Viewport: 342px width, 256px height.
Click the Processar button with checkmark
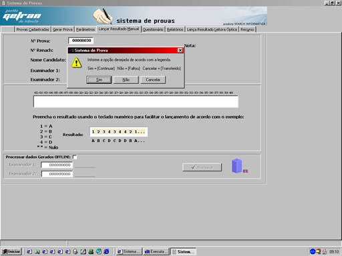(202, 167)
